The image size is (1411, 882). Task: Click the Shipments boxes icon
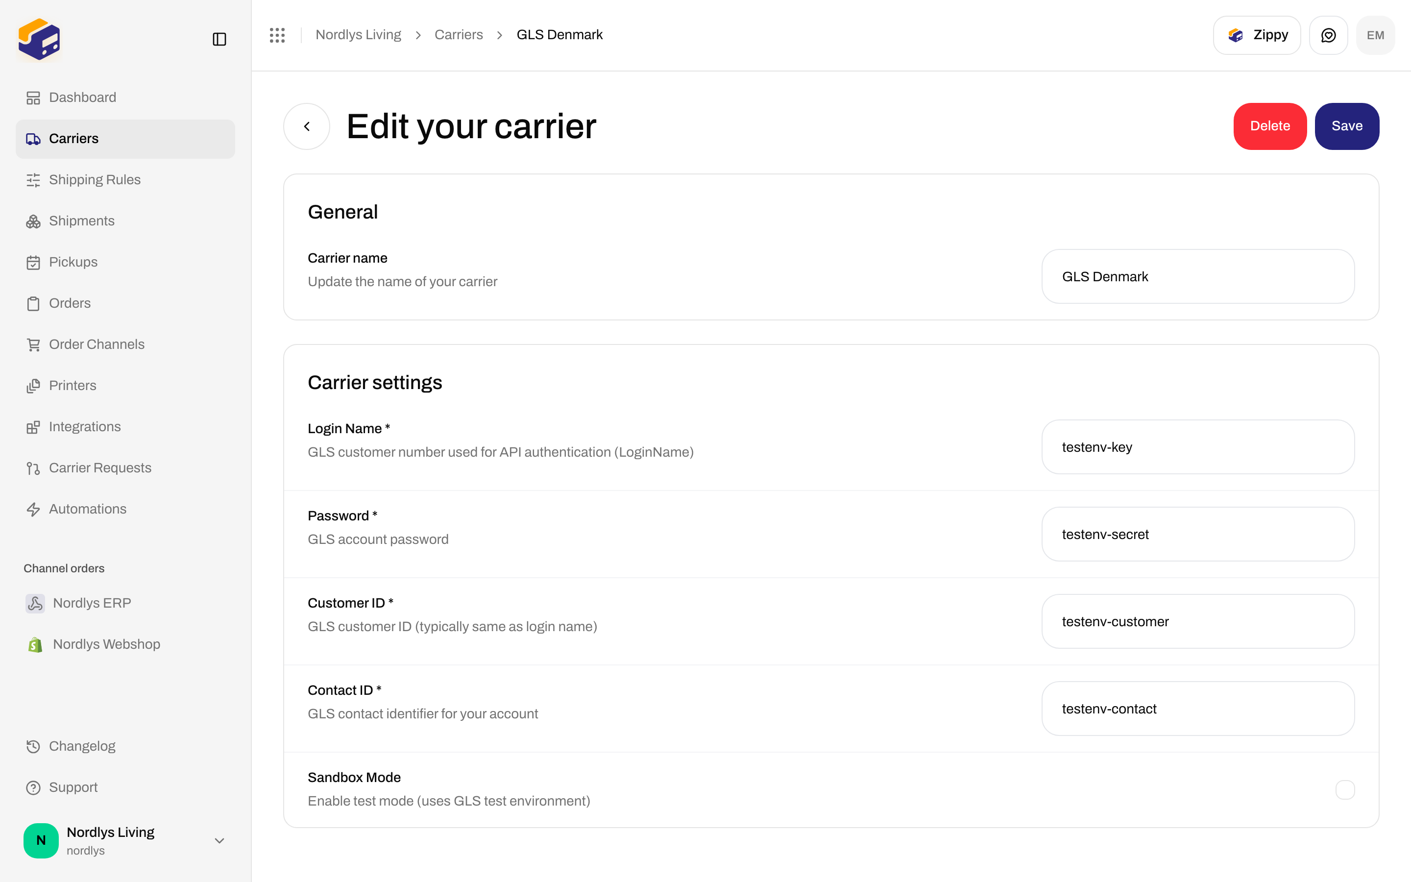click(x=33, y=221)
